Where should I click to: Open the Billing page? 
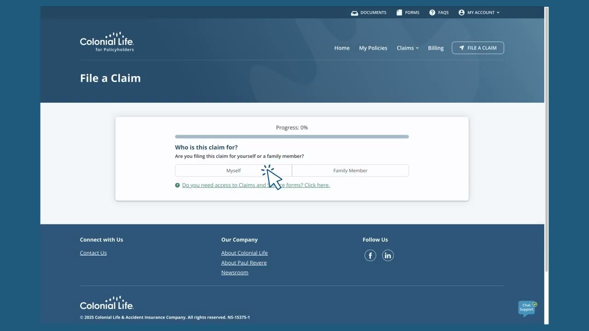click(x=436, y=48)
